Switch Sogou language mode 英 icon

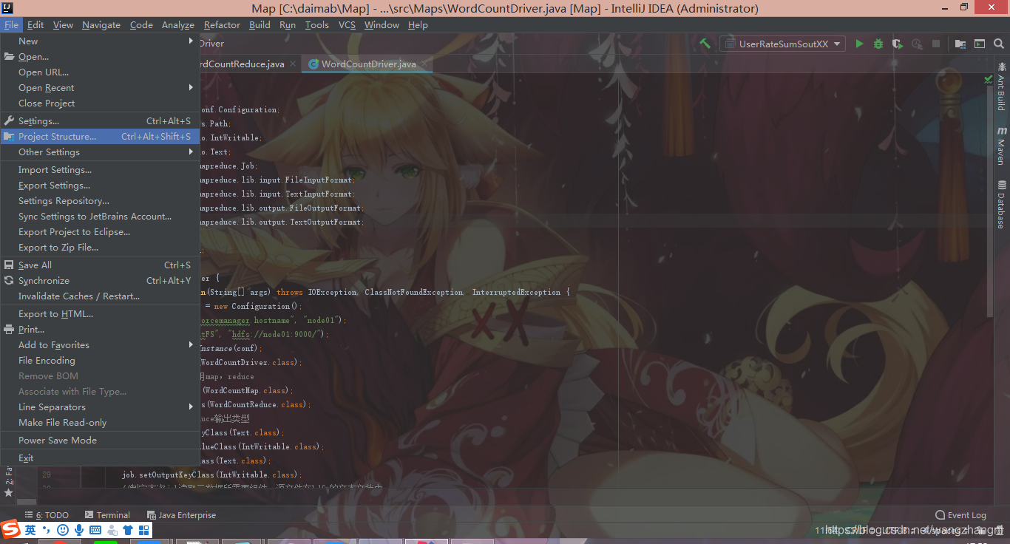click(30, 530)
